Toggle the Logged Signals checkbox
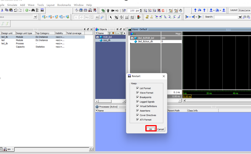This screenshot has height=154, width=251. [x=137, y=101]
